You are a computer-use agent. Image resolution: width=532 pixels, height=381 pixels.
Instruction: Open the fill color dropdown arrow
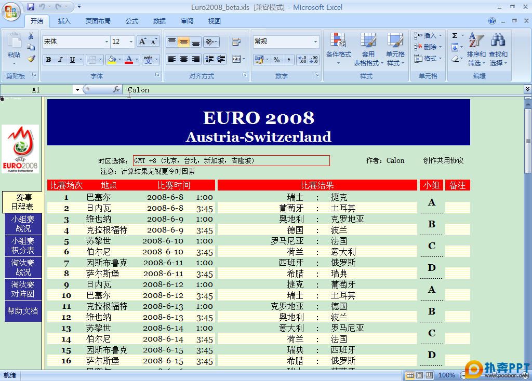[120, 60]
